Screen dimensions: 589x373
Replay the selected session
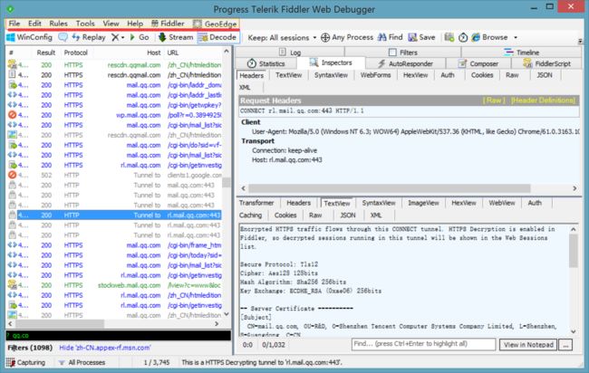[x=89, y=37]
